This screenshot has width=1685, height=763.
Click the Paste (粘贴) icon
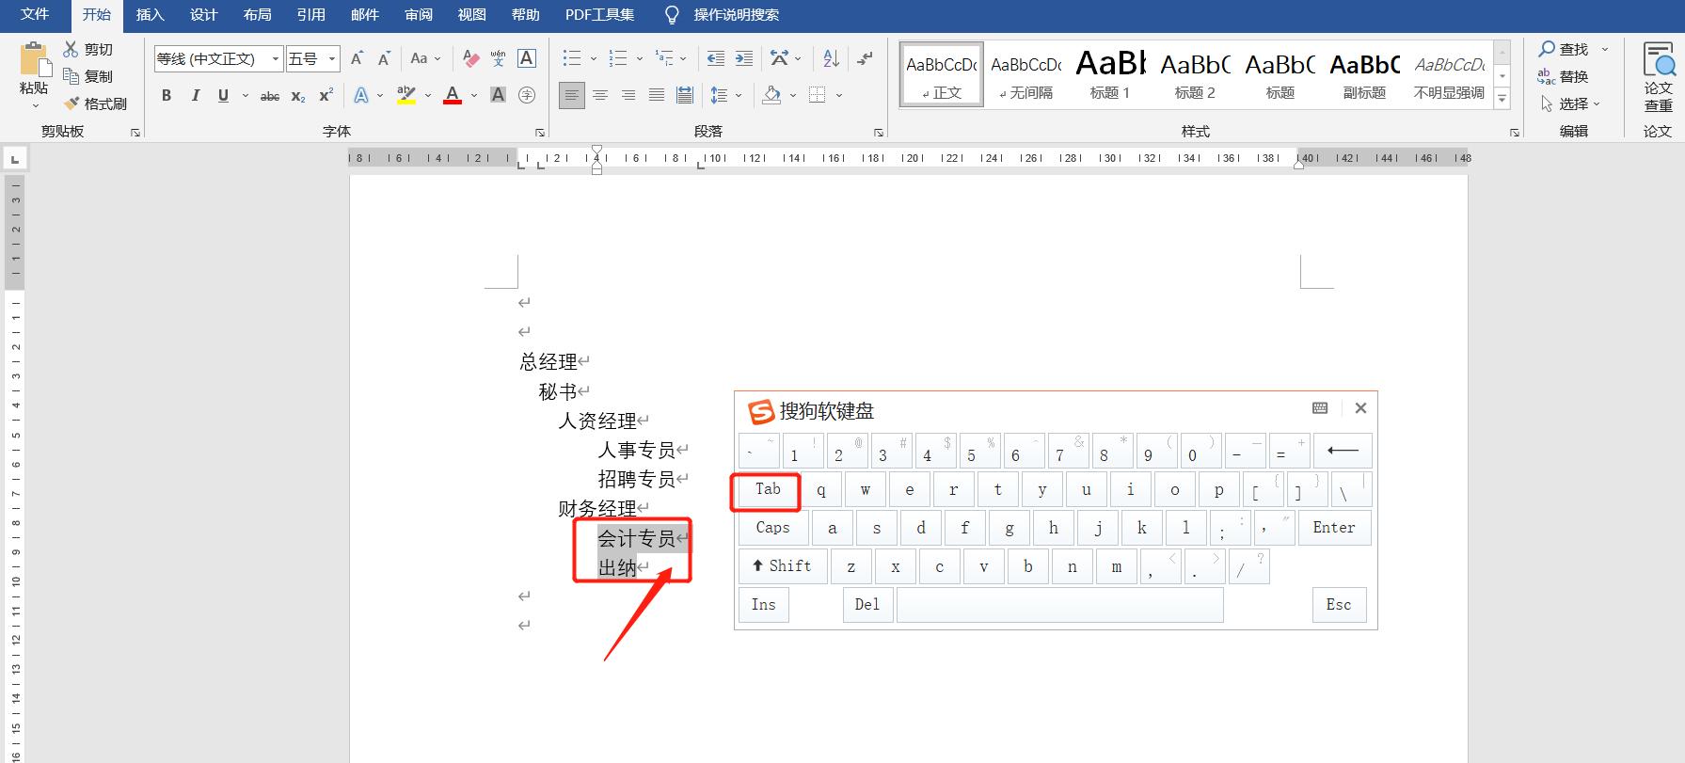click(x=35, y=59)
